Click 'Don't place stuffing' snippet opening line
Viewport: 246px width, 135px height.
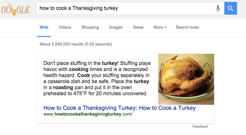[72, 63]
